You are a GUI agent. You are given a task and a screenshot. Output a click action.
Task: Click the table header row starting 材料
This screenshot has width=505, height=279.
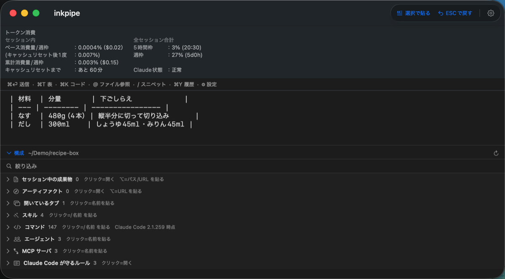pos(99,99)
